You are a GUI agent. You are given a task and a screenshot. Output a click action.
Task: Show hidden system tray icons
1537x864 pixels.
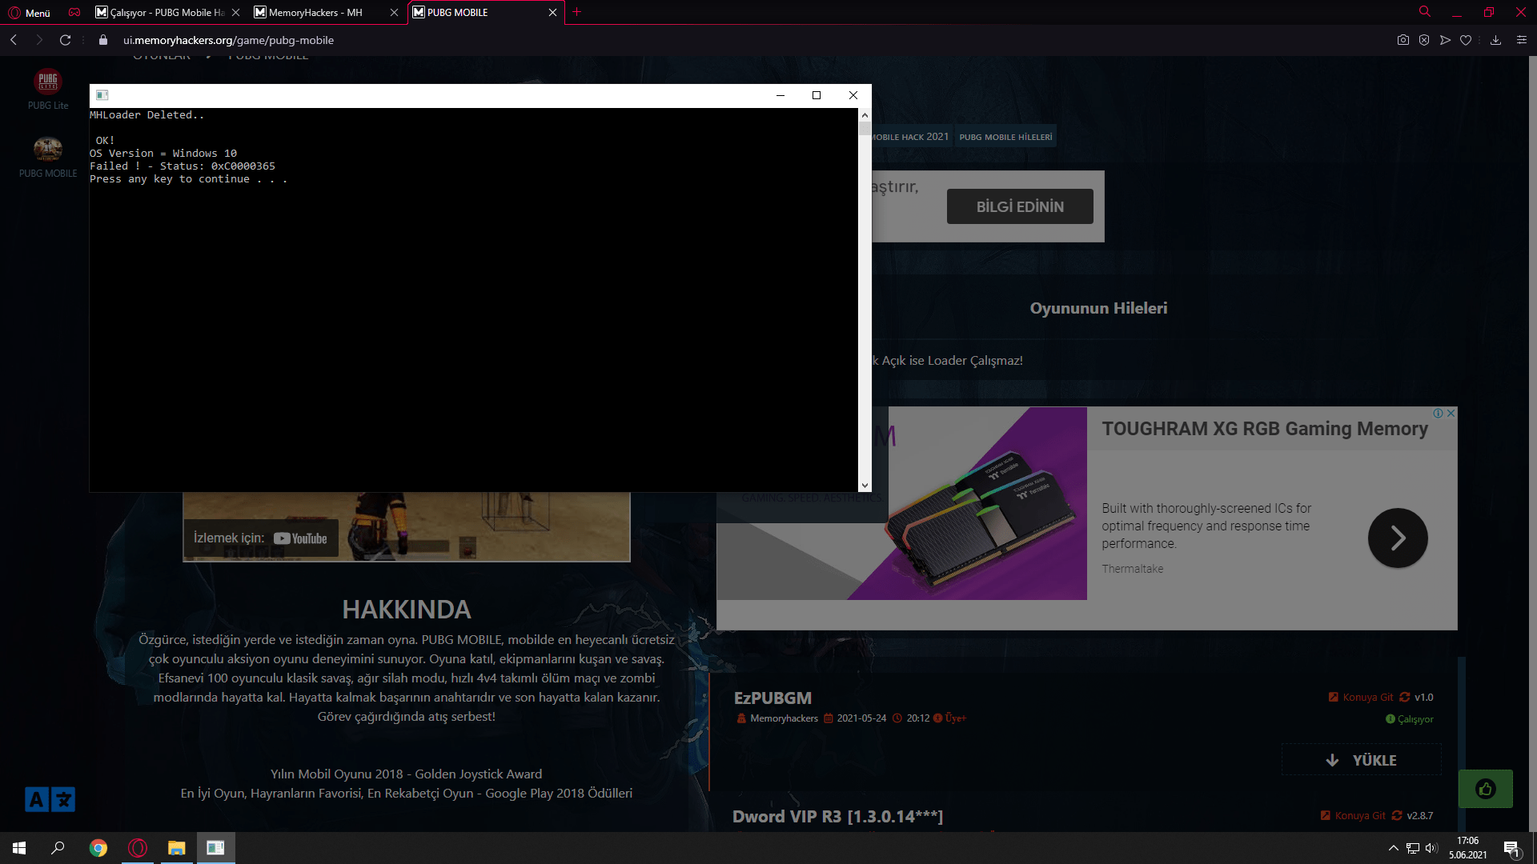click(x=1393, y=848)
